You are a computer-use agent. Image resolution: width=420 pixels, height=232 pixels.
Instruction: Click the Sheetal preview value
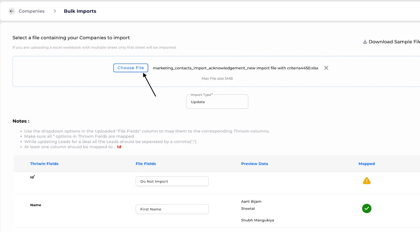click(x=248, y=208)
